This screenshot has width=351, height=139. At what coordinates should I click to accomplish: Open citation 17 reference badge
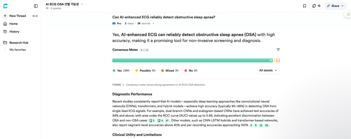[167, 120]
